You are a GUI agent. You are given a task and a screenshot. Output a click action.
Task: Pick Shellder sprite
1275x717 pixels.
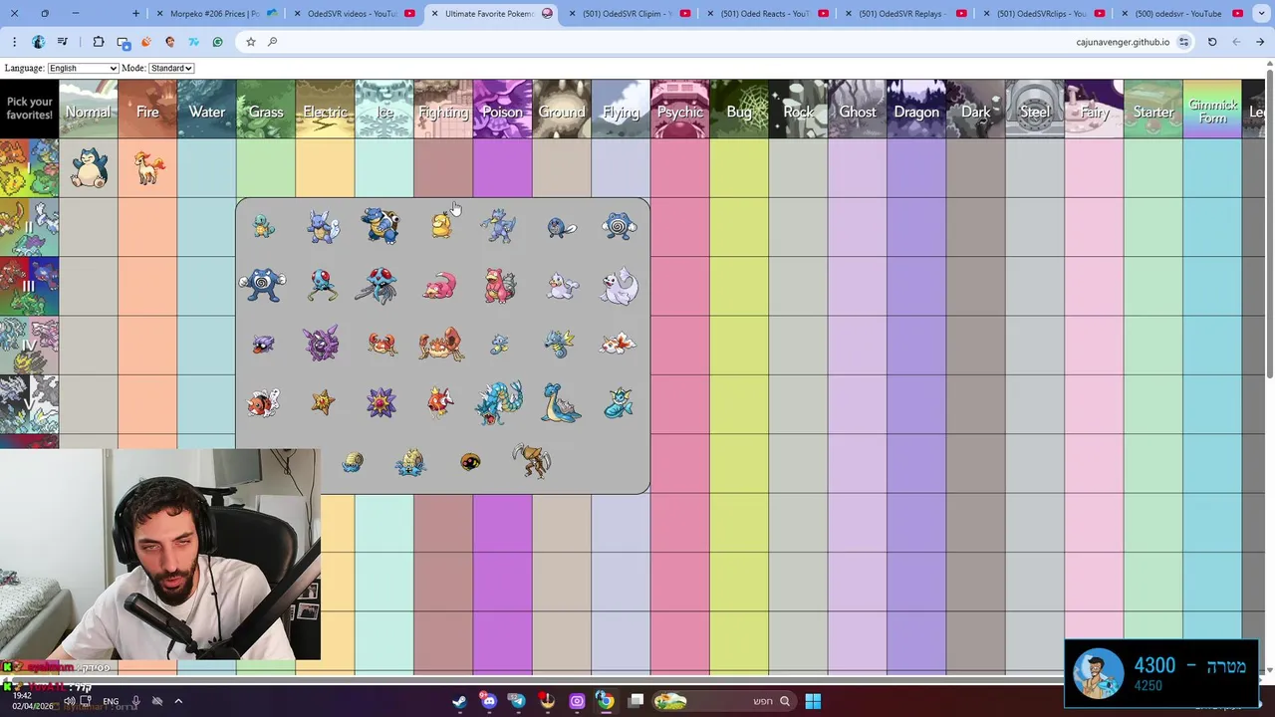click(263, 345)
